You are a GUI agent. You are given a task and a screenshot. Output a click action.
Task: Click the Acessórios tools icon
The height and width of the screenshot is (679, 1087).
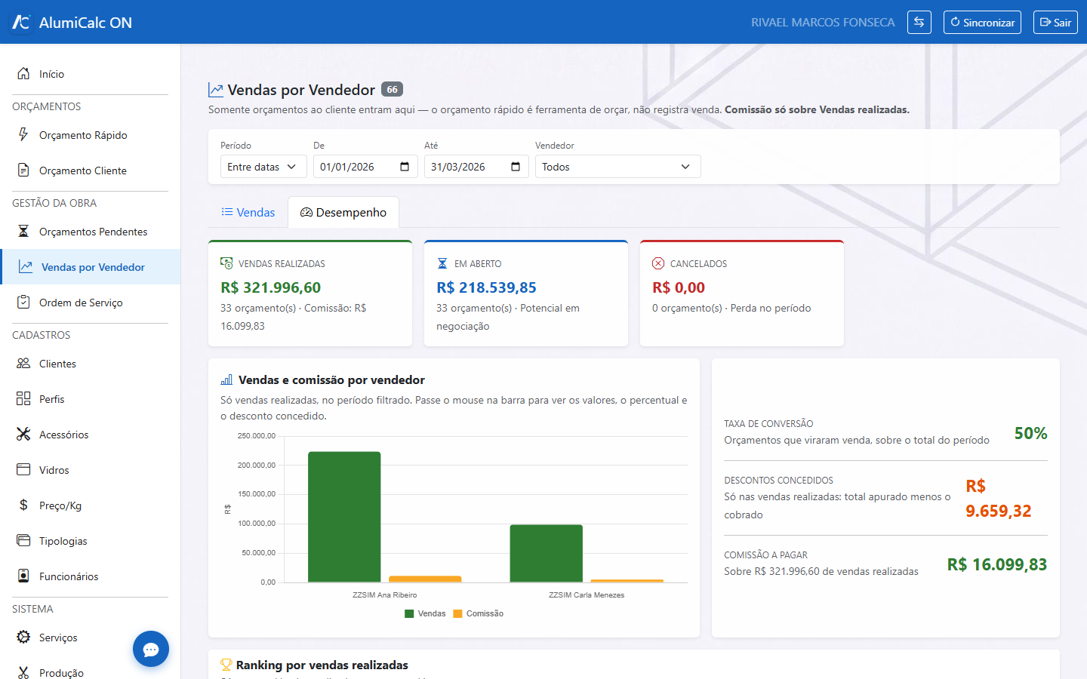[x=23, y=434]
